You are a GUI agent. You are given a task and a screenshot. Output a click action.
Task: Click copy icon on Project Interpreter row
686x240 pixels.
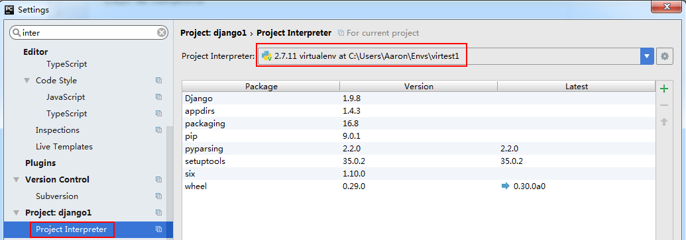pyautogui.click(x=159, y=229)
